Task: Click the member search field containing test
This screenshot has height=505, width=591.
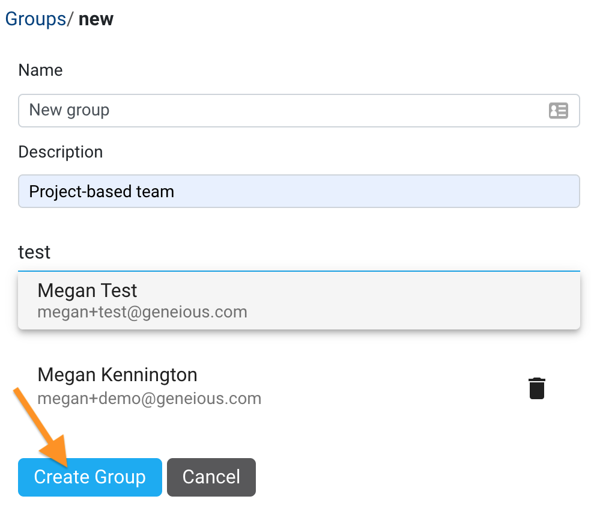Action: click(299, 252)
